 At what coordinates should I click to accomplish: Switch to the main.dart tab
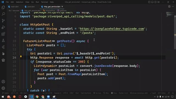click(13, 7)
